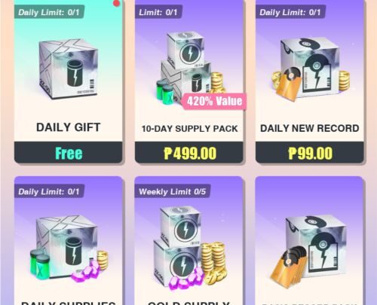Claim the Free Daily Gift button
The height and width of the screenshot is (305, 377).
point(69,153)
